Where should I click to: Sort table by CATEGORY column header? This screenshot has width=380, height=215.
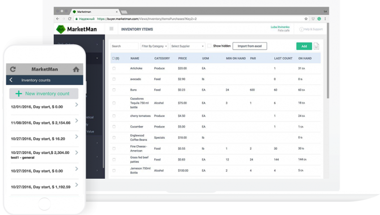162,58
